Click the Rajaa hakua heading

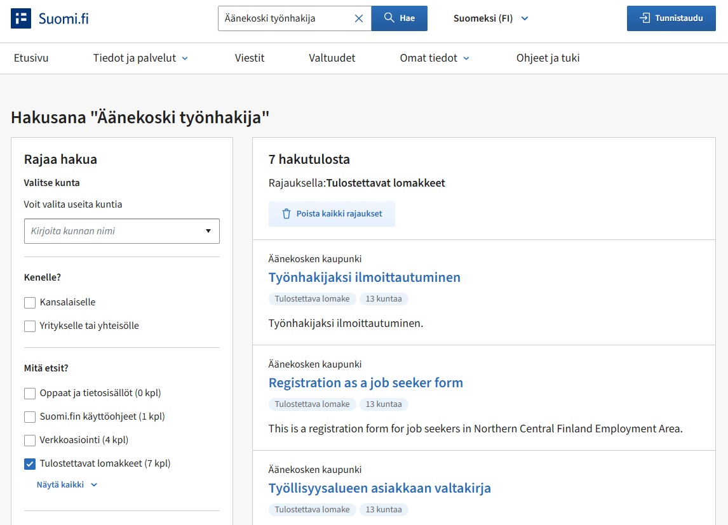coord(60,159)
